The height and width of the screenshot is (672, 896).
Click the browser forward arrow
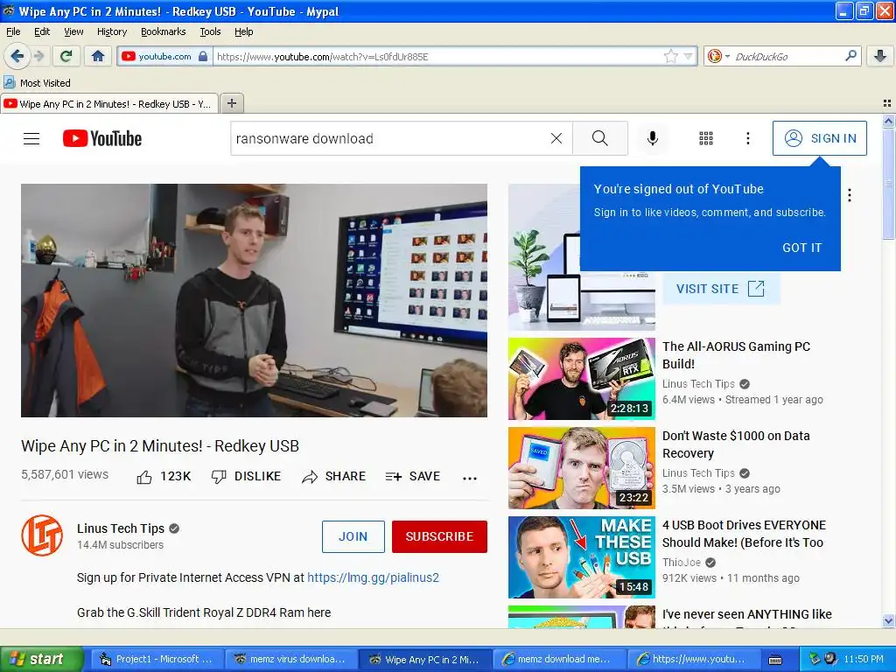click(x=38, y=56)
